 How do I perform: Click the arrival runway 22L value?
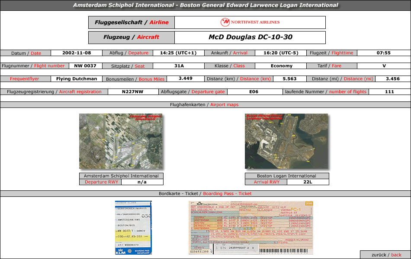point(308,182)
